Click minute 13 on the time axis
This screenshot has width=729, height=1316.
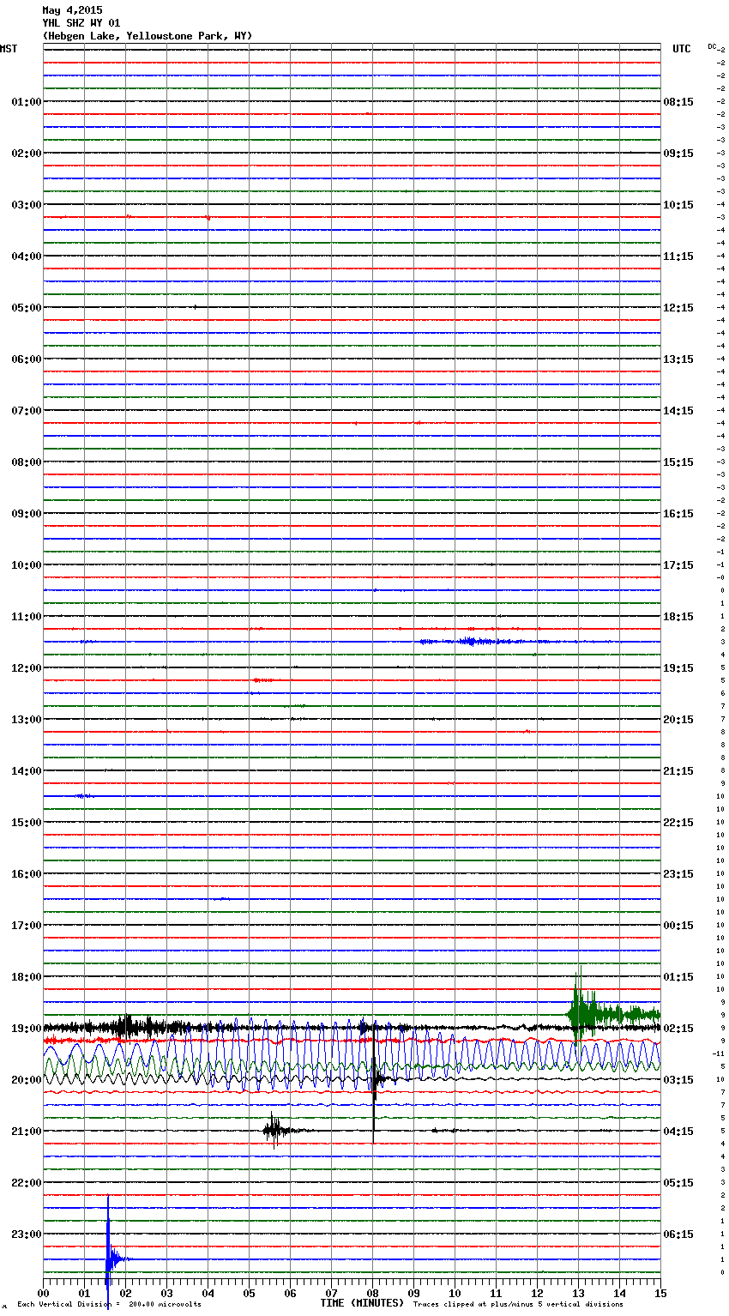coord(578,1293)
